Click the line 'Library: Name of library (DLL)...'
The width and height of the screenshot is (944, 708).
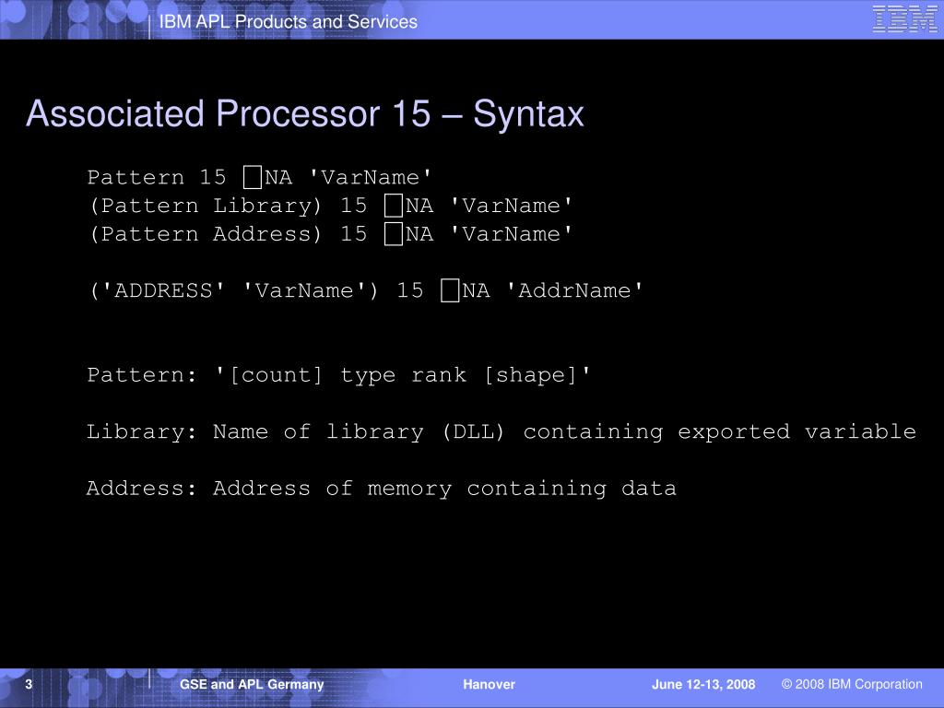501,431
